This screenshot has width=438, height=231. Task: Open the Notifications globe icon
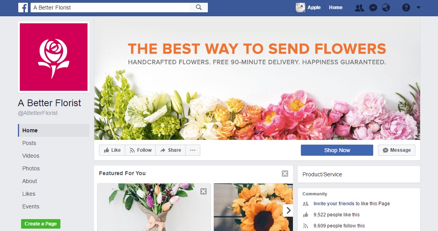(386, 8)
